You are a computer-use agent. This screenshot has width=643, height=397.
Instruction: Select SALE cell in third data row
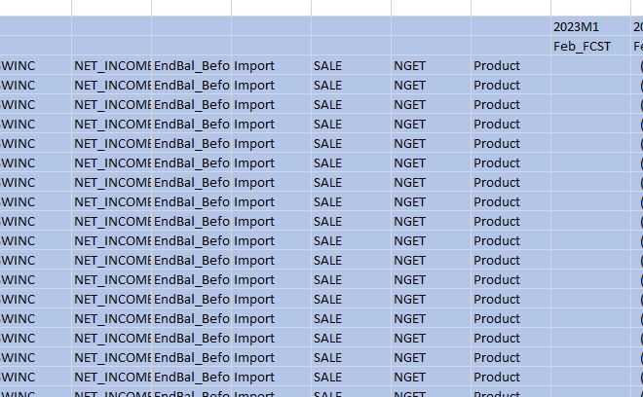click(x=351, y=105)
